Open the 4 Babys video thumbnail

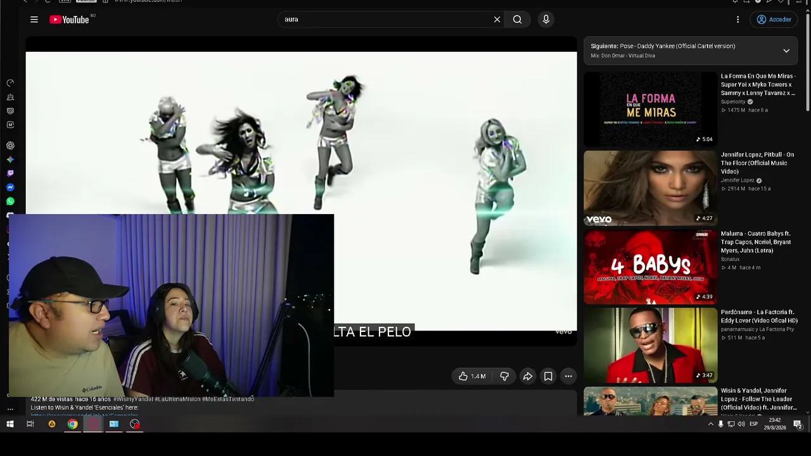coord(650,267)
